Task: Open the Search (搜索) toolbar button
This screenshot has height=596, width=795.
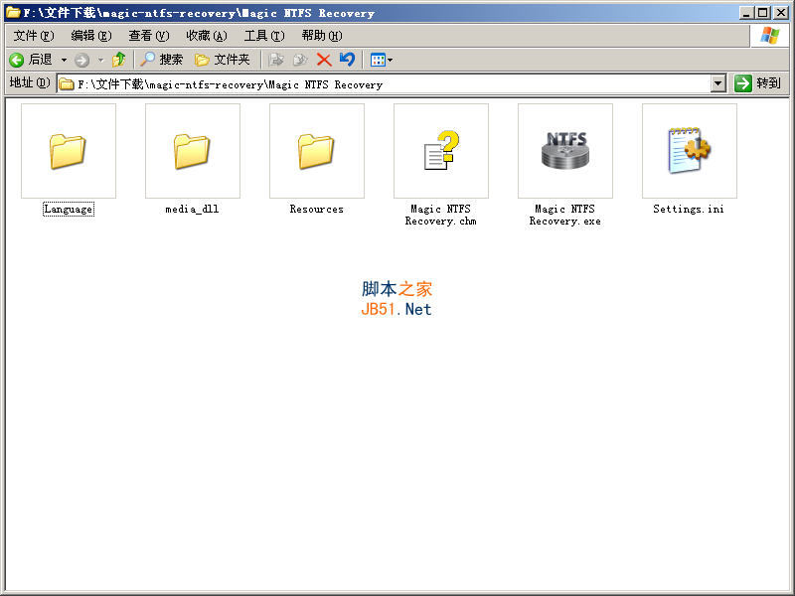Action: 161,60
